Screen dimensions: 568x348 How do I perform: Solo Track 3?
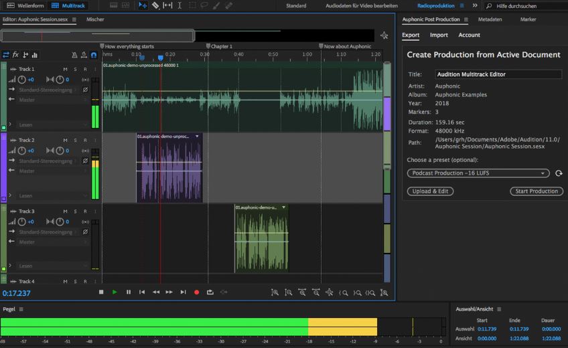(x=75, y=211)
